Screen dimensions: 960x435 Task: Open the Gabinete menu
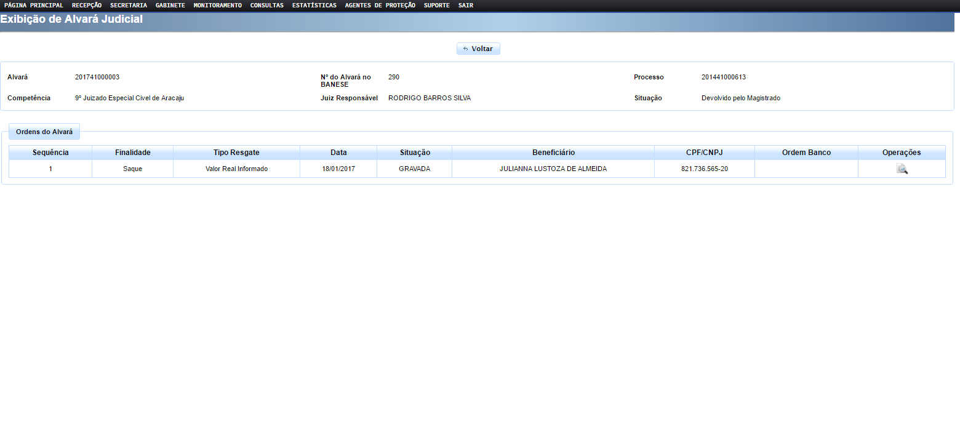170,6
